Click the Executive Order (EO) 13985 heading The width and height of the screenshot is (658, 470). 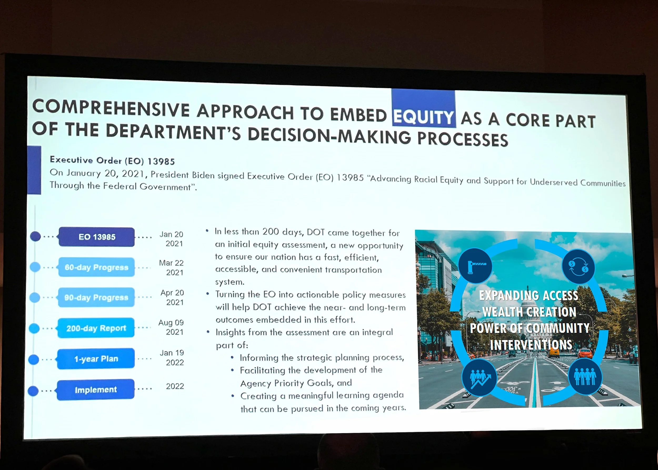(x=112, y=160)
